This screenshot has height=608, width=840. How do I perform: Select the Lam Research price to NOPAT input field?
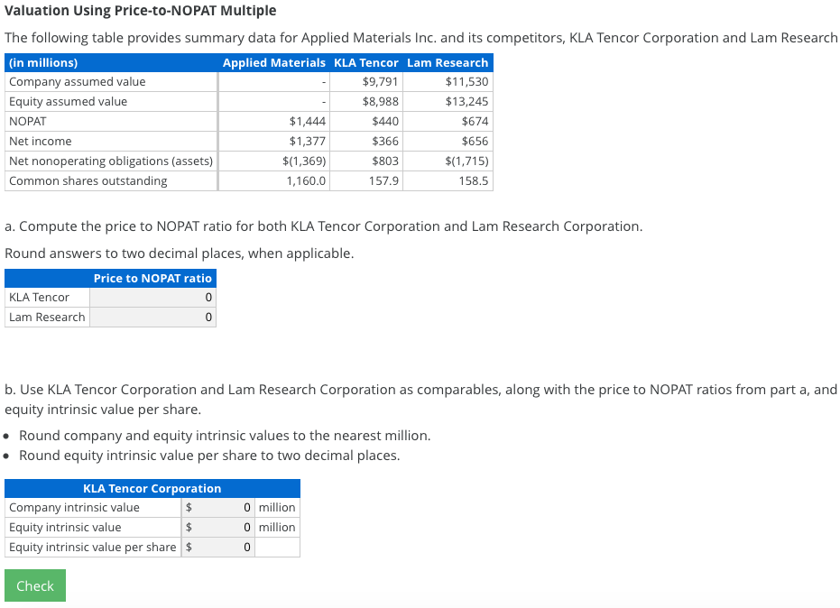pyautogui.click(x=152, y=317)
